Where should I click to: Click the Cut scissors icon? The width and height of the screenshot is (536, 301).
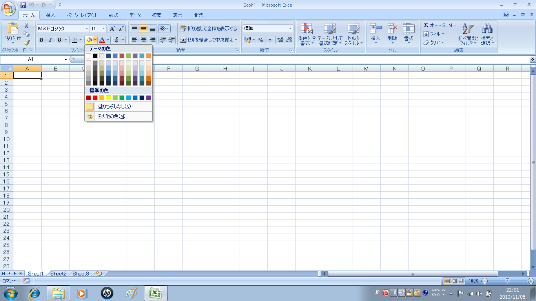pyautogui.click(x=27, y=26)
